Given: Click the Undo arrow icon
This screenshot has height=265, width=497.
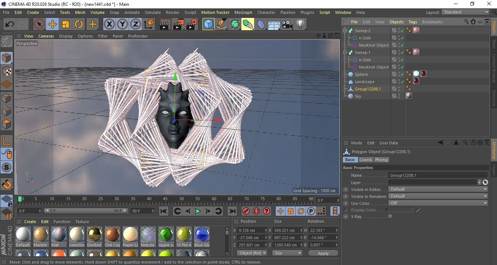Looking at the screenshot, I should pos(9,24).
